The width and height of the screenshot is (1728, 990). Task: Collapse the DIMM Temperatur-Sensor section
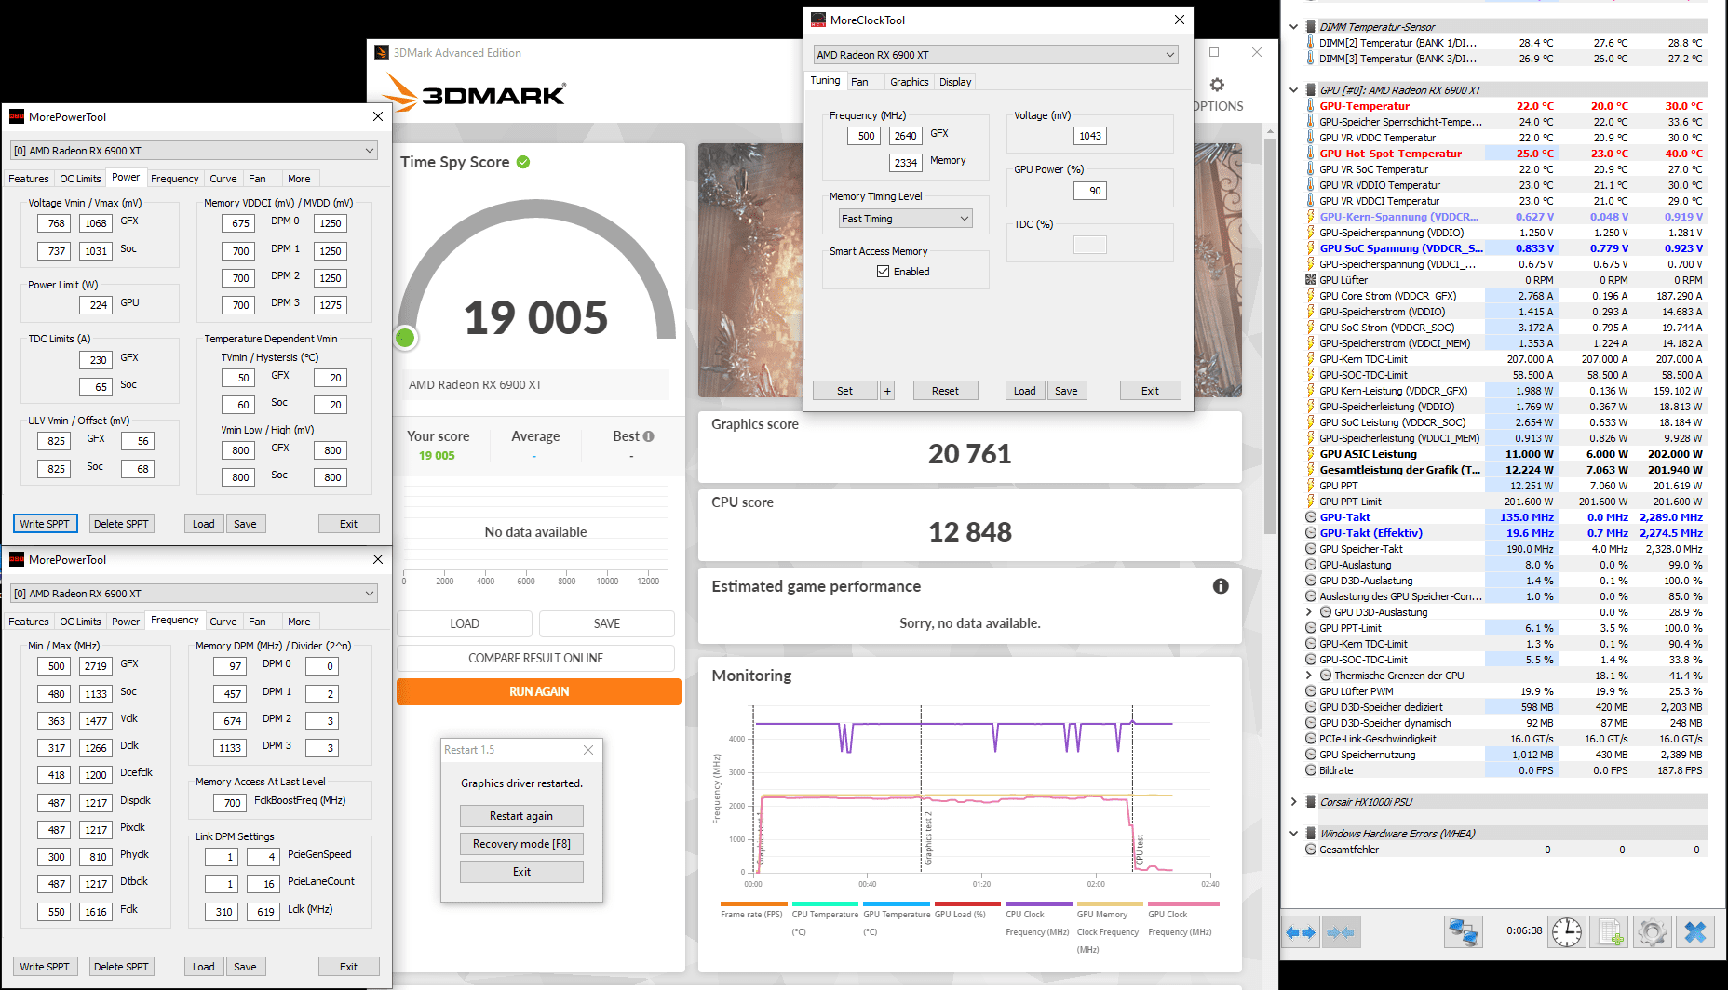(x=1293, y=27)
